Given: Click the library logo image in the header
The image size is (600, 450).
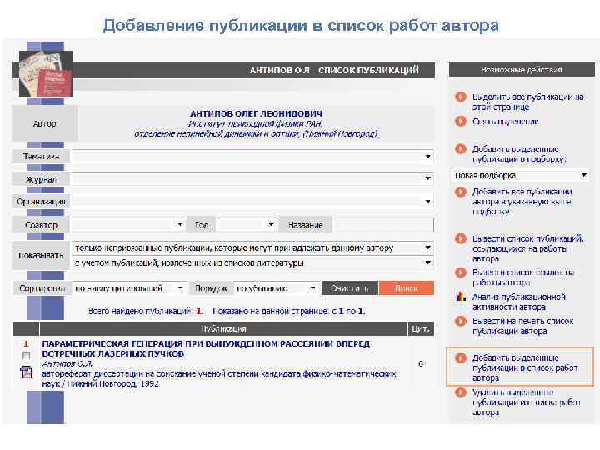Looking at the screenshot, I should pos(46,74).
